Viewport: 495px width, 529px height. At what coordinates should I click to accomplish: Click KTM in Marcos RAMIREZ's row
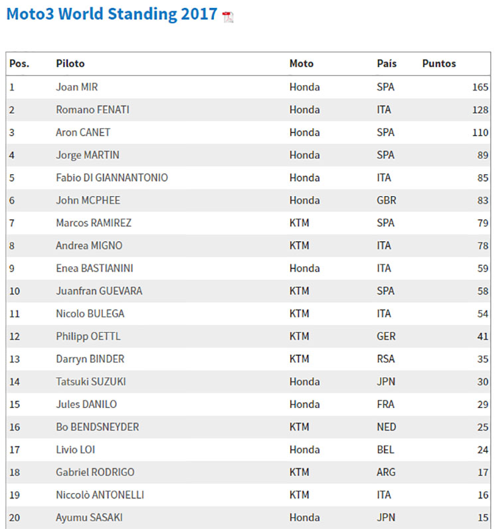(300, 223)
